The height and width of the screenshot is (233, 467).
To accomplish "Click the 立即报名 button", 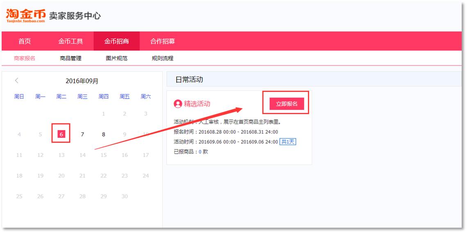I will tap(286, 104).
